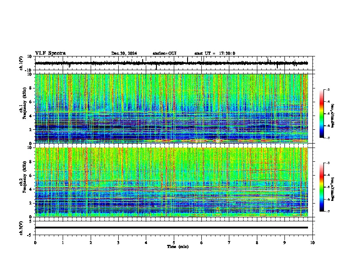Click the "station=OUI" header label
The width and height of the screenshot is (352, 272).
click(x=164, y=53)
